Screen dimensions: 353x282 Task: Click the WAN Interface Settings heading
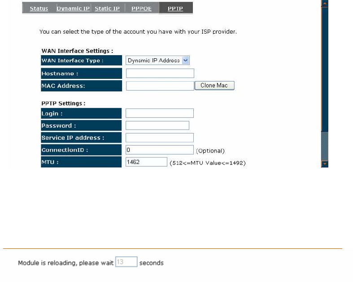(x=77, y=51)
